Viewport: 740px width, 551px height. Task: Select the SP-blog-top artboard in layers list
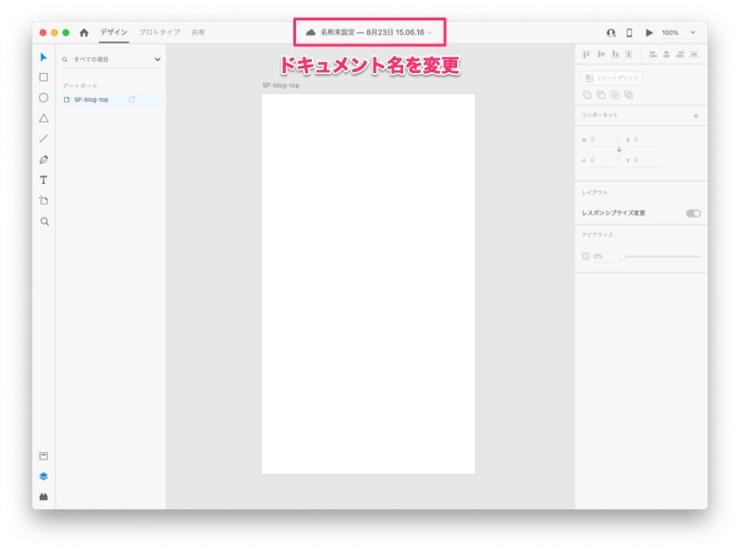click(92, 100)
